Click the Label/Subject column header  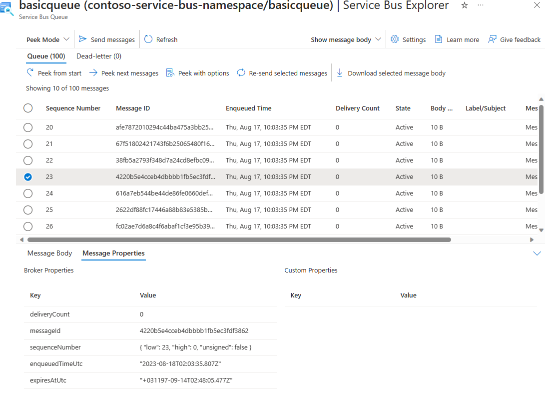(486, 108)
